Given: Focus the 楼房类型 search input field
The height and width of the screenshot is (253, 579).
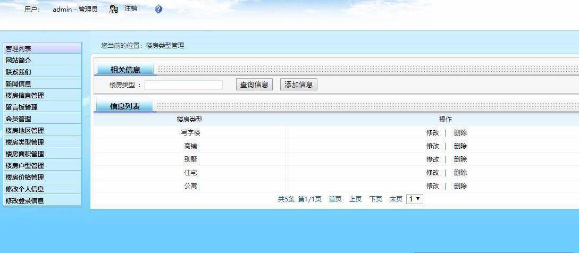Looking at the screenshot, I should [x=183, y=85].
